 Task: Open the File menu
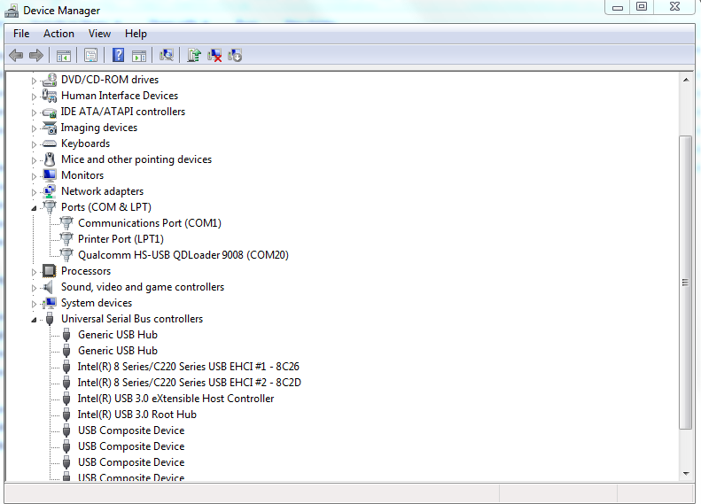(21, 34)
